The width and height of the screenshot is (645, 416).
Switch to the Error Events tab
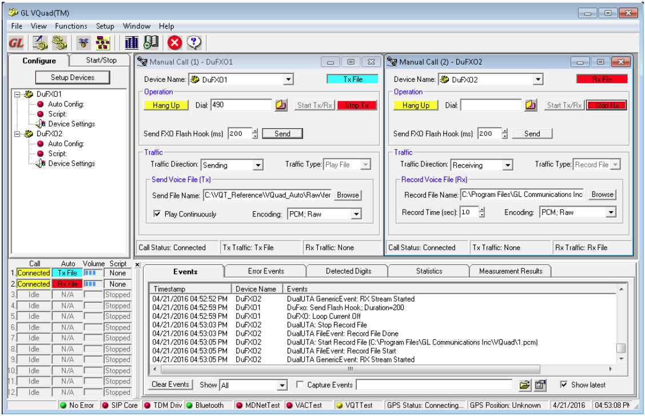(x=266, y=271)
